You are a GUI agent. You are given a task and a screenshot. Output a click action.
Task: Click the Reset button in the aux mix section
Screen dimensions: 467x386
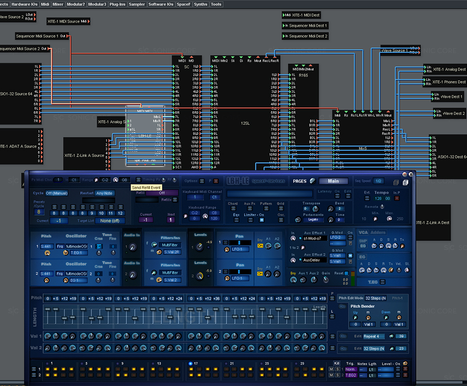coord(346,273)
